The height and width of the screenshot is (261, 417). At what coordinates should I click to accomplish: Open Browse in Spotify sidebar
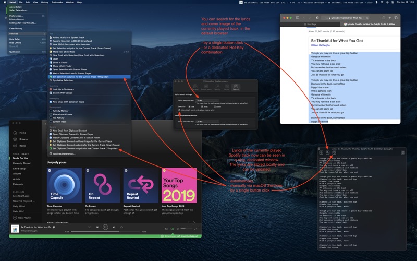point(21,139)
